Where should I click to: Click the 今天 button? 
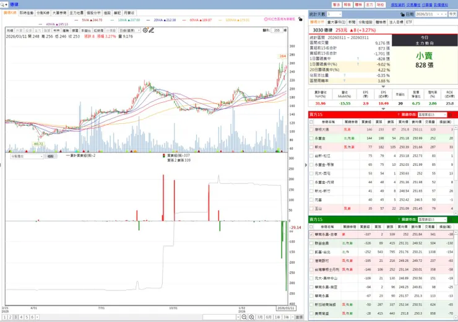click(452, 14)
